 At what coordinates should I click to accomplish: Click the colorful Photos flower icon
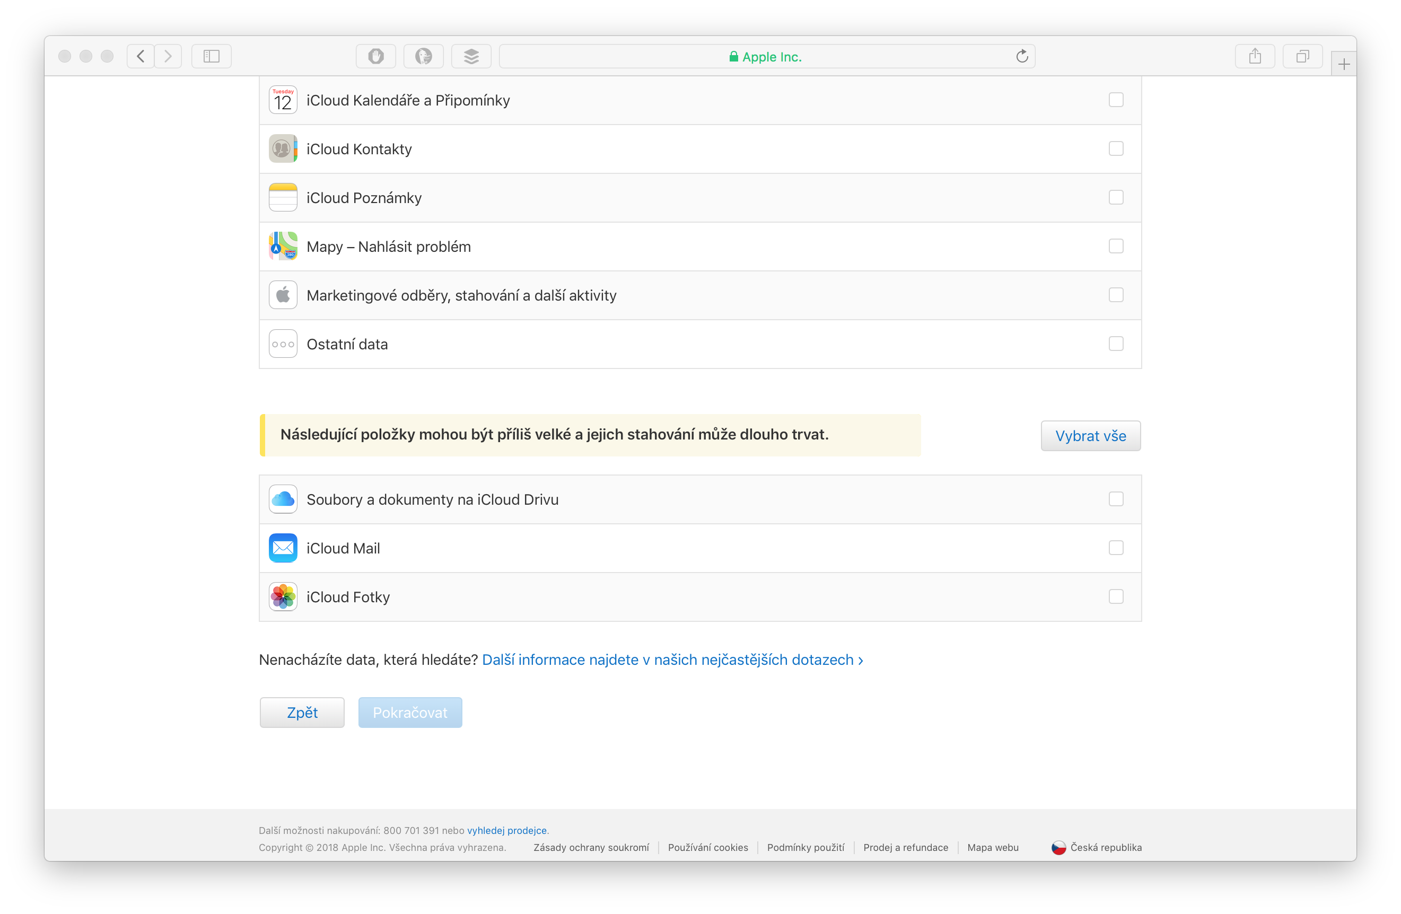(x=283, y=597)
